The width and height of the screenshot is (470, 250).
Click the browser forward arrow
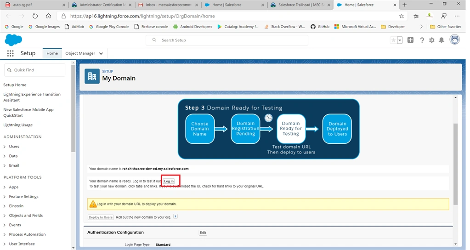click(22, 16)
